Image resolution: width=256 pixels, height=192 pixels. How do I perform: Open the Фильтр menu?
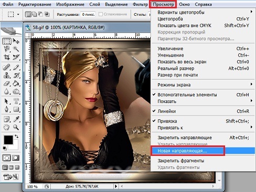(x=140, y=4)
